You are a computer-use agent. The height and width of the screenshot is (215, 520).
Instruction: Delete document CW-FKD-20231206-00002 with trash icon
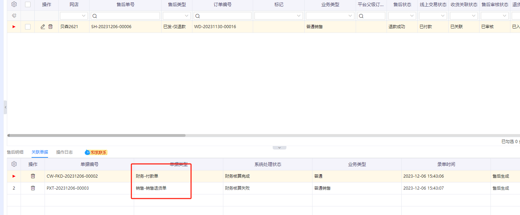(x=33, y=176)
